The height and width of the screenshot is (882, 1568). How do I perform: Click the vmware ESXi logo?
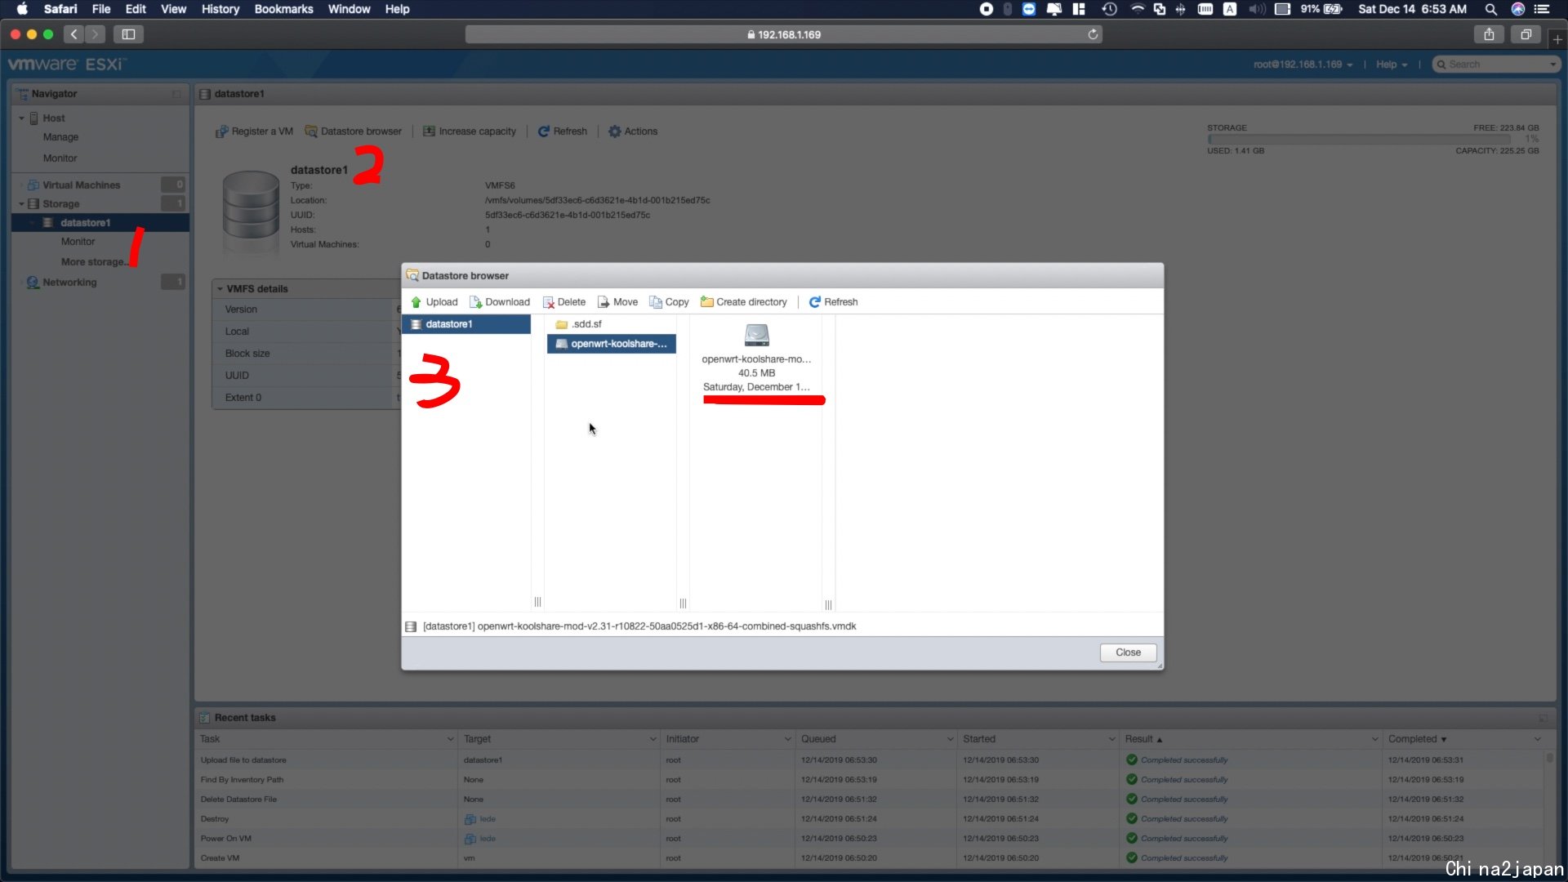(x=67, y=65)
